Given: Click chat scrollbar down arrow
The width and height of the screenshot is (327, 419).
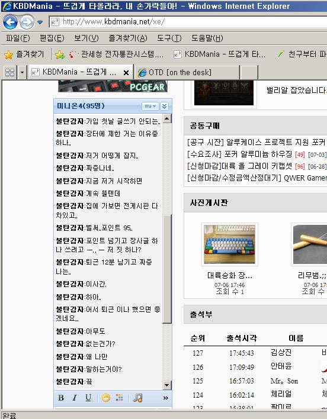Looking at the screenshot, I should point(167,385).
